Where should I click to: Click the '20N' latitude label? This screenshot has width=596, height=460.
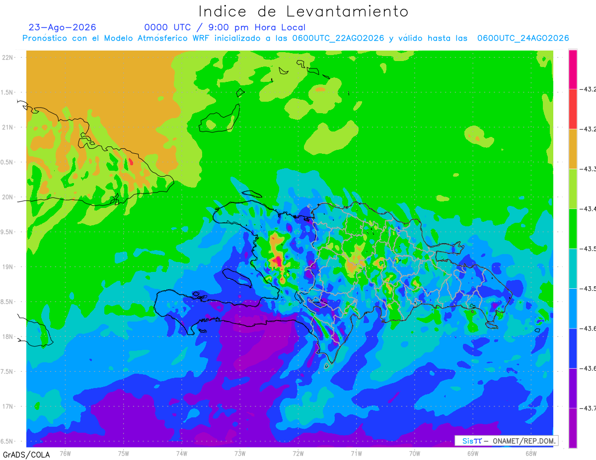coord(8,197)
